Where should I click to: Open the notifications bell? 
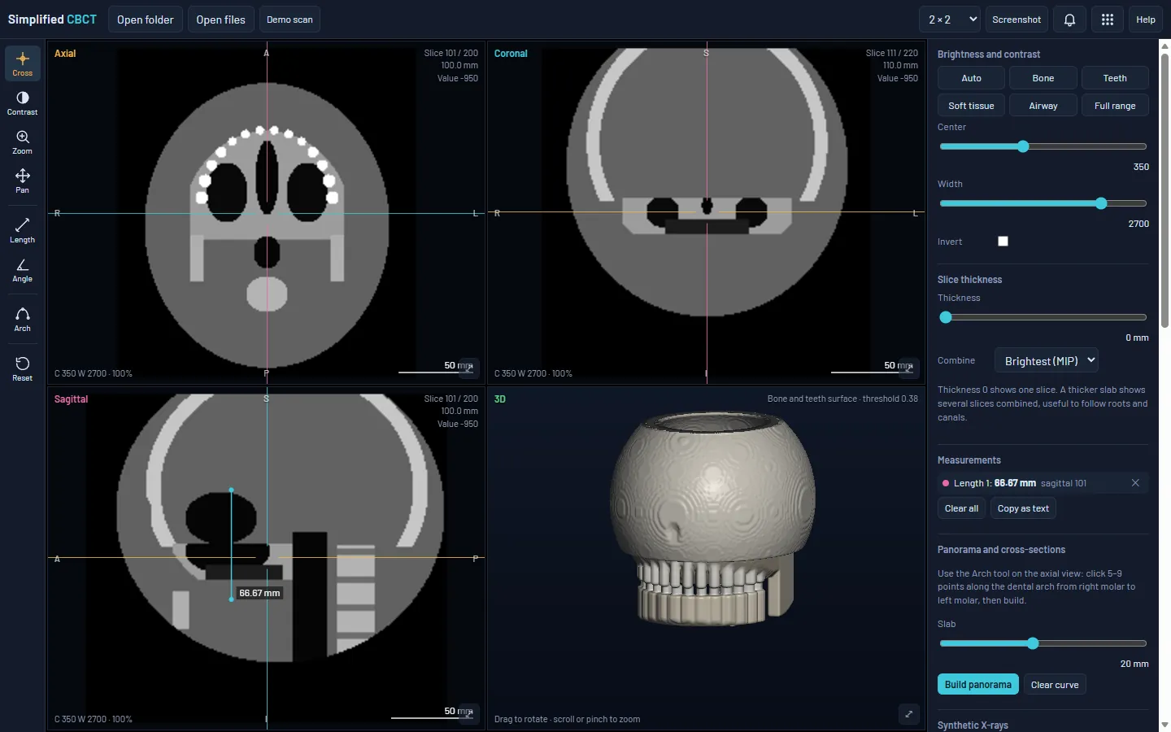pos(1069,20)
